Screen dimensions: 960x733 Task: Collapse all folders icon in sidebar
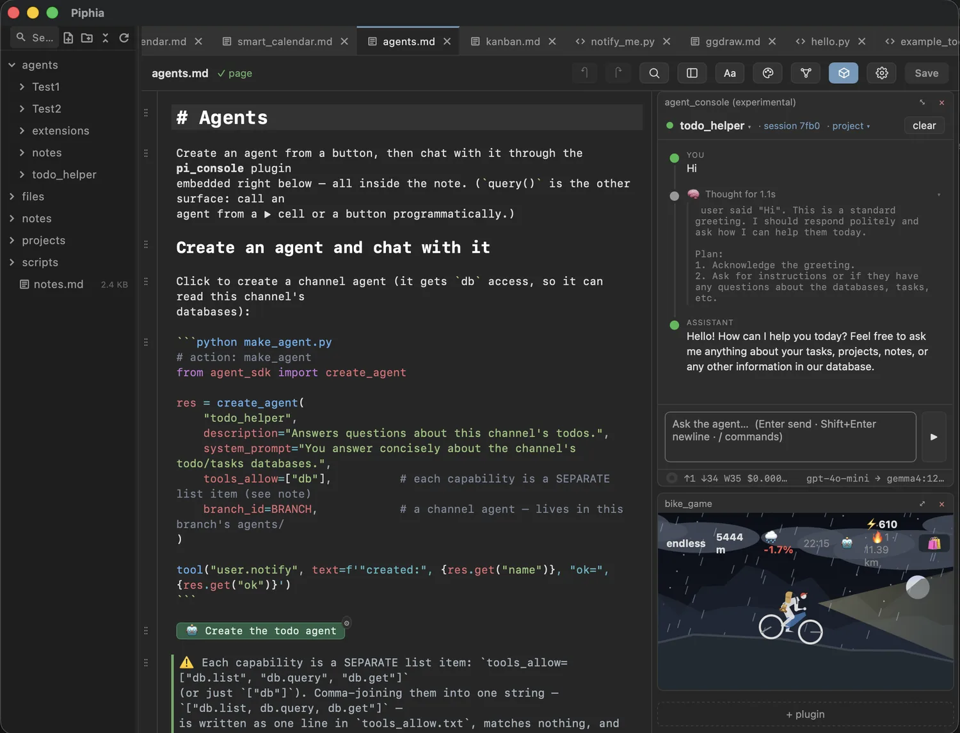(106, 38)
